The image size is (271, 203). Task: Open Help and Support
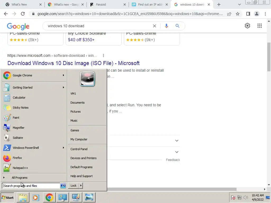[x=82, y=176]
